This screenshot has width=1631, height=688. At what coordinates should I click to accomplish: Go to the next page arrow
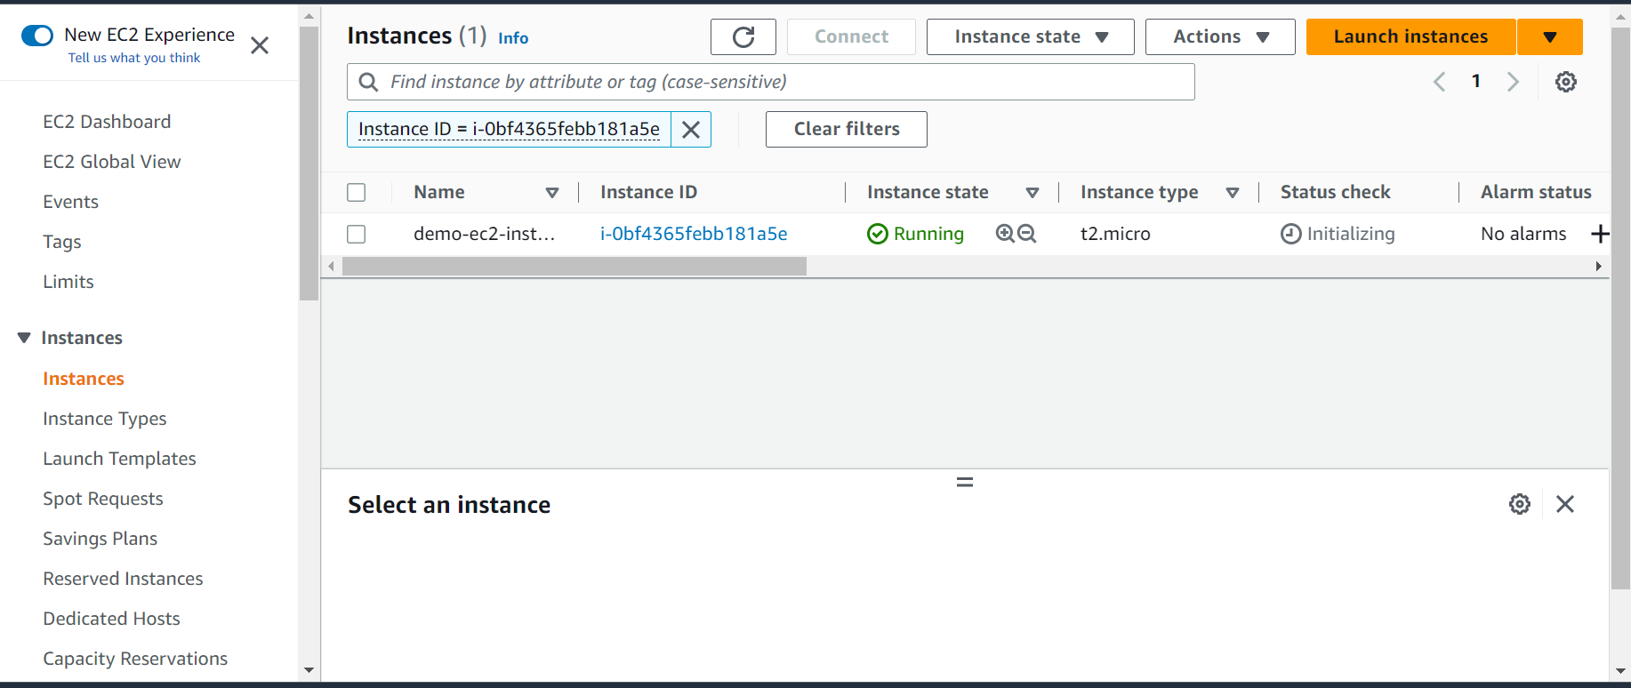1513,82
